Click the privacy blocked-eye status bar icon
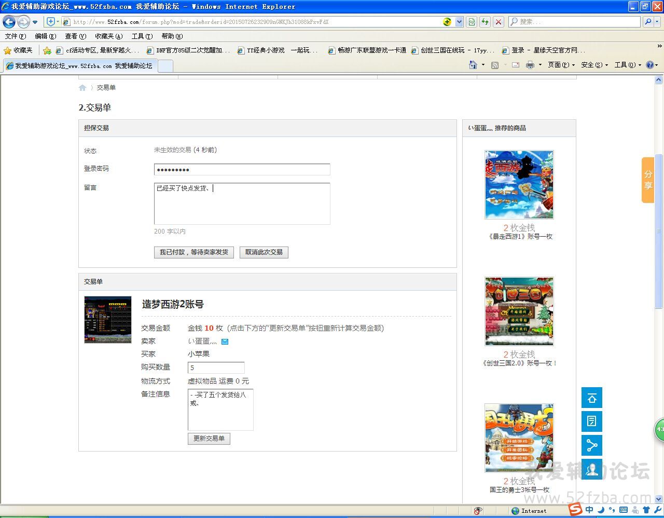 [478, 511]
